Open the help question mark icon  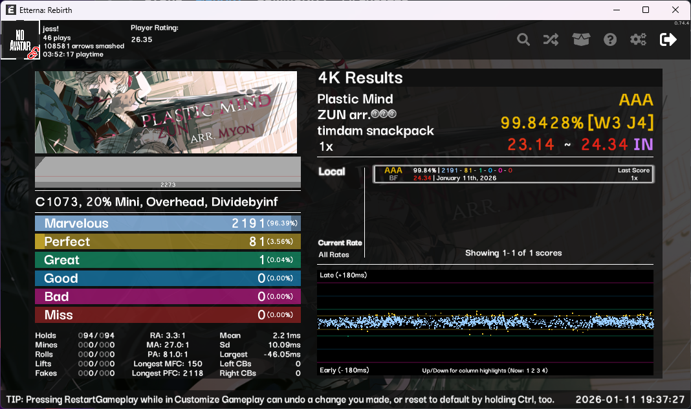tap(610, 39)
